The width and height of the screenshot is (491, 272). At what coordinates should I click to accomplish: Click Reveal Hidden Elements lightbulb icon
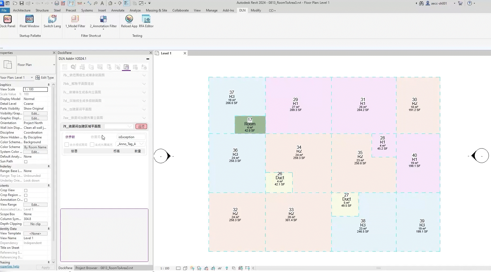(227, 268)
